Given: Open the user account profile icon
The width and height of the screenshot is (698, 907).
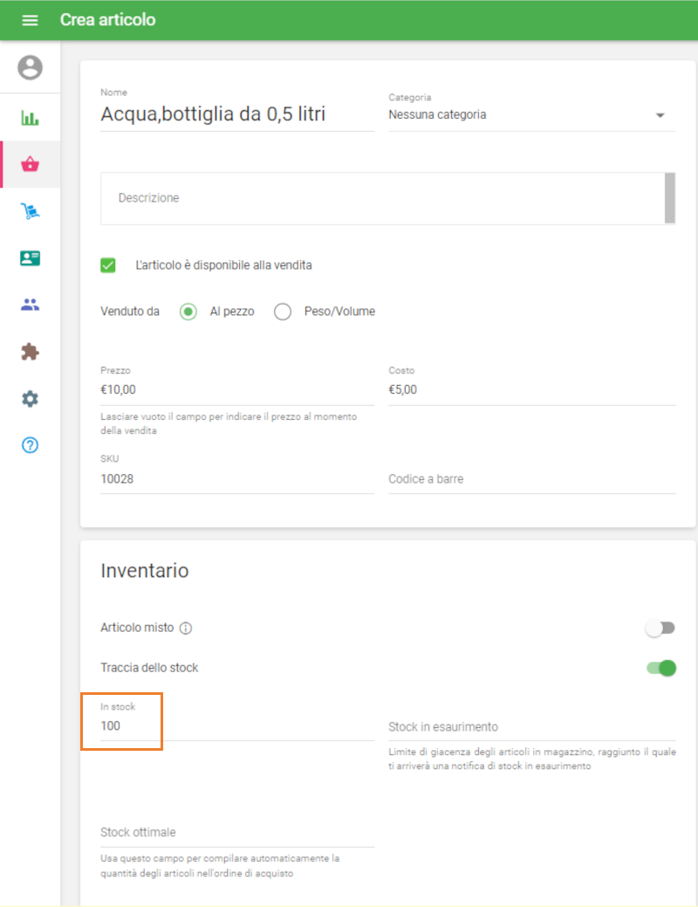Looking at the screenshot, I should (x=30, y=67).
